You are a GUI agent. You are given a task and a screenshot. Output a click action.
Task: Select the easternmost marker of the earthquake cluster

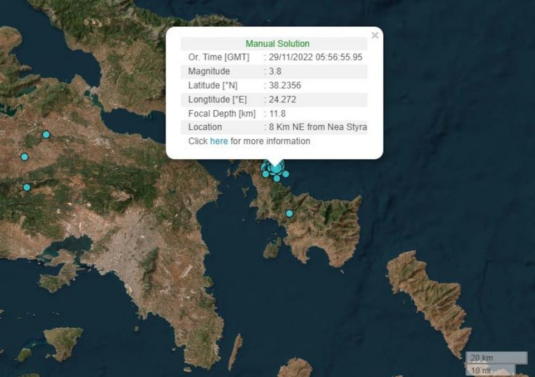click(285, 174)
